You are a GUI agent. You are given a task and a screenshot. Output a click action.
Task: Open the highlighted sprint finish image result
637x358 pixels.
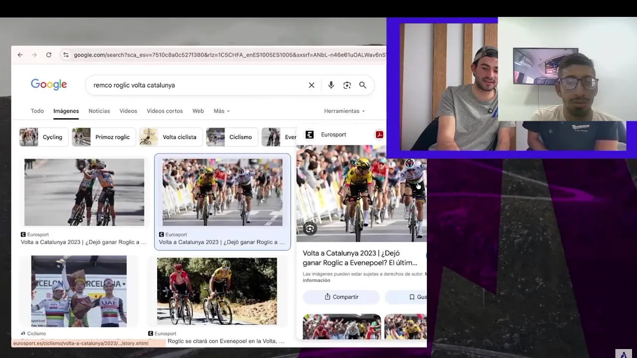(222, 192)
